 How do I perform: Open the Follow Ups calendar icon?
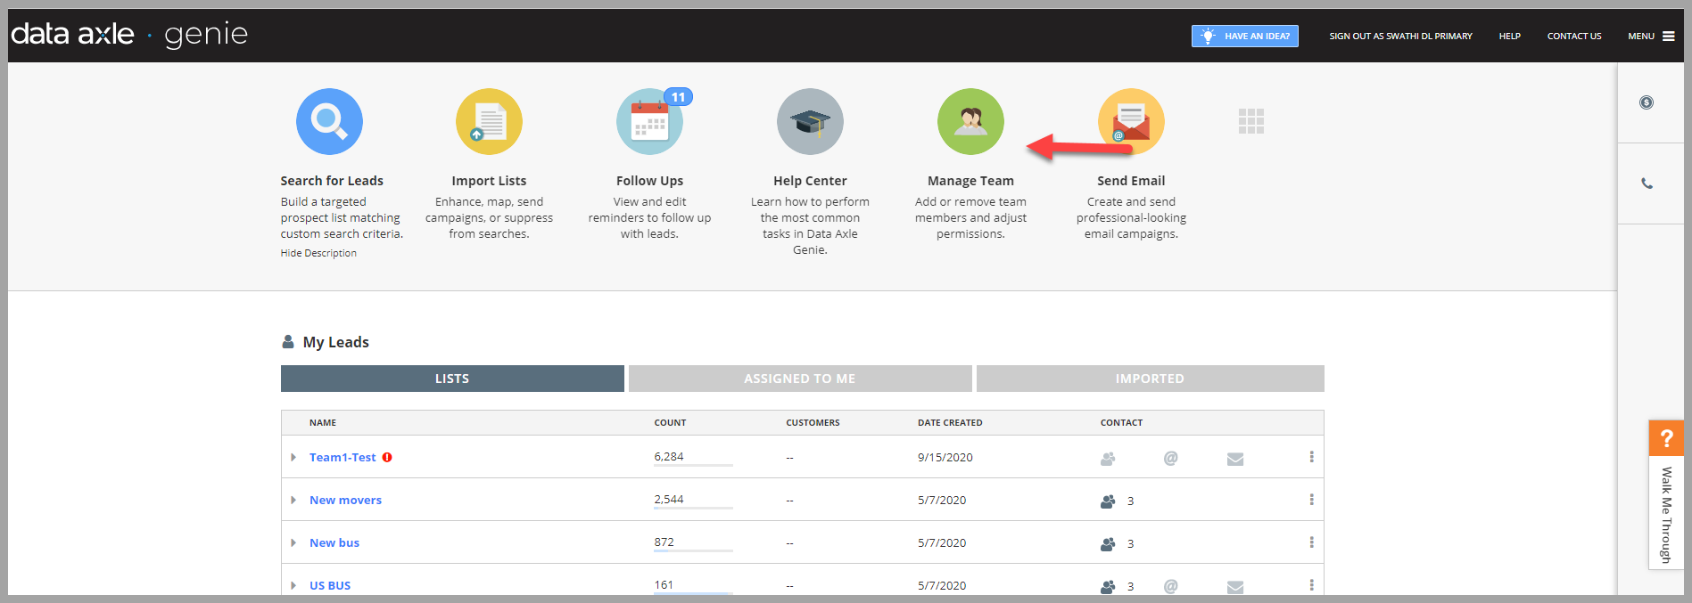pos(649,122)
